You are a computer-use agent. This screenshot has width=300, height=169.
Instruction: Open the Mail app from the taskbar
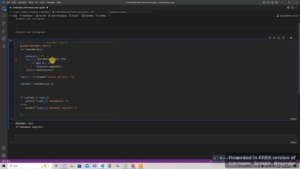point(87,166)
